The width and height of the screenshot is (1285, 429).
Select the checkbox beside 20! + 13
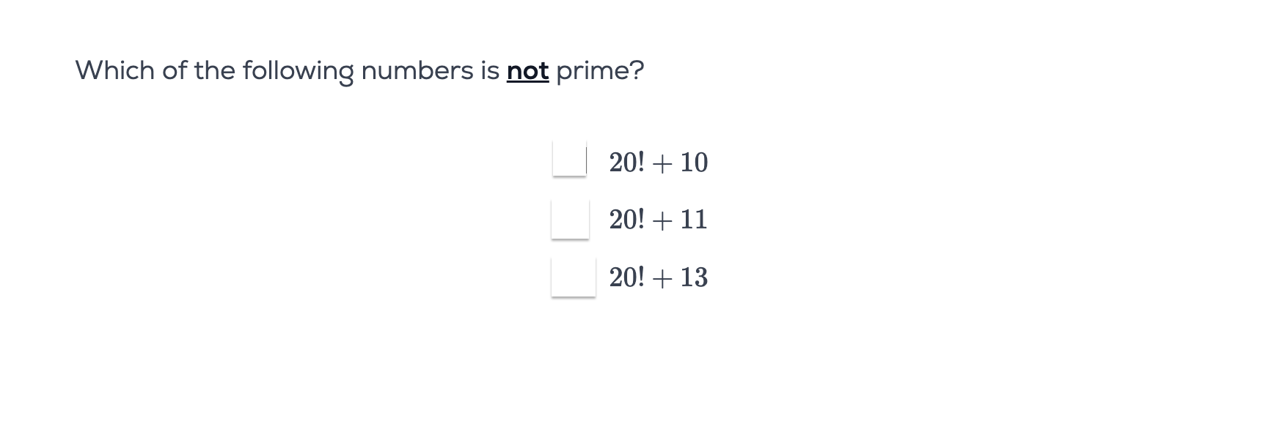(574, 277)
